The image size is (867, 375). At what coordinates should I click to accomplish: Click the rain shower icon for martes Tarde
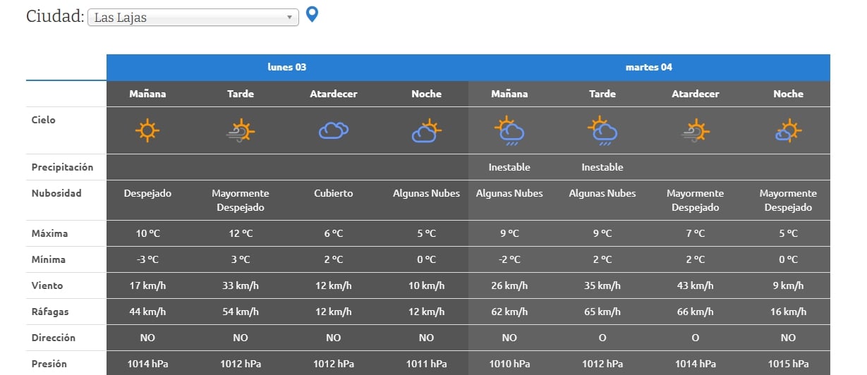602,130
